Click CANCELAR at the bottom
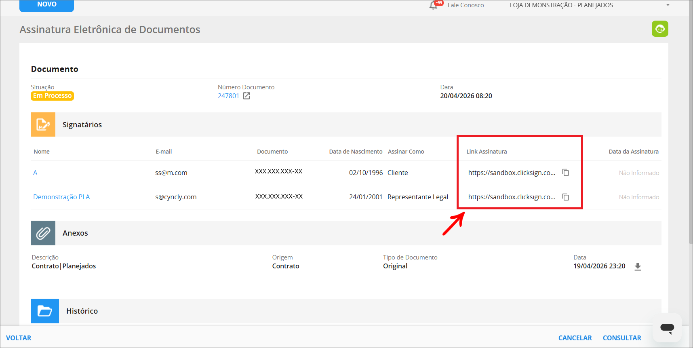This screenshot has width=693, height=348. click(x=575, y=338)
